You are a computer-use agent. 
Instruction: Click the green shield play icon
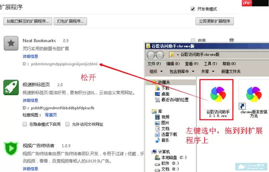pos(11,148)
